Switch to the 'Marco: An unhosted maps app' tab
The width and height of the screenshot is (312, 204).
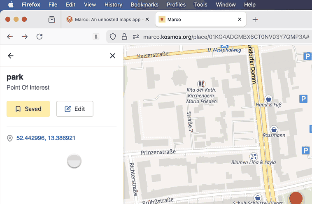click(x=105, y=19)
